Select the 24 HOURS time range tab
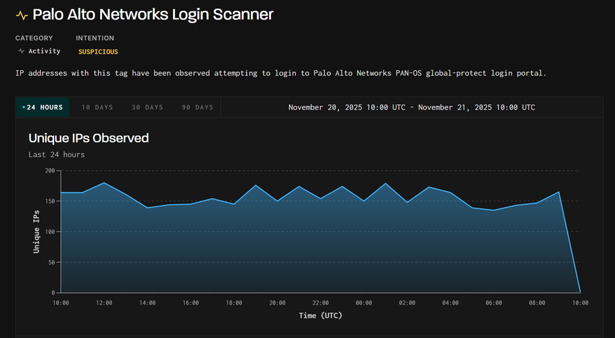This screenshot has width=615, height=338. [43, 107]
